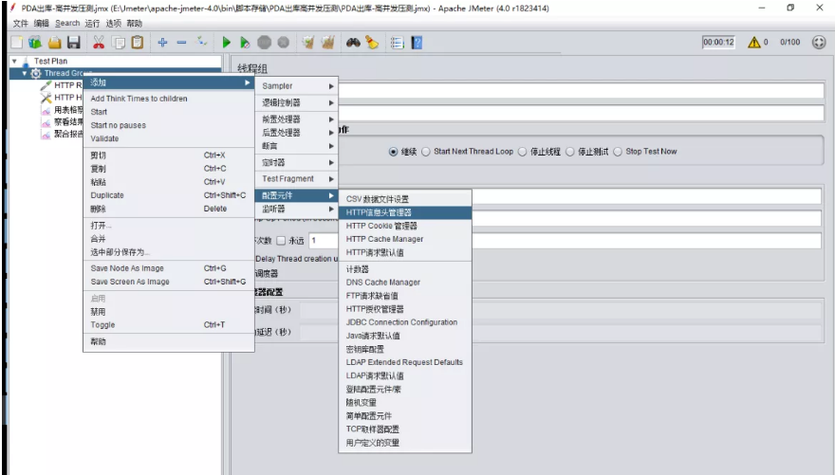Viewport: 835px width, 475px height.
Task: Click the Toggle elements icon
Action: pyautogui.click(x=202, y=42)
